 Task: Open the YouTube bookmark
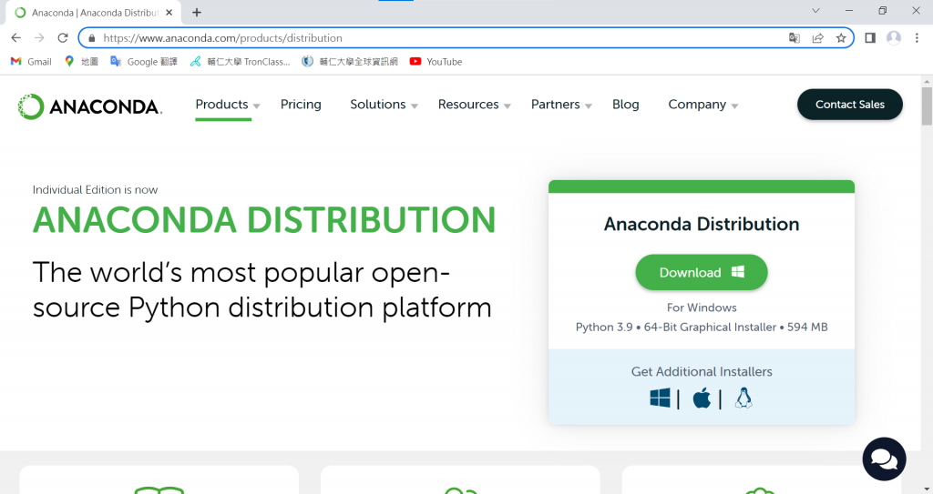pyautogui.click(x=436, y=62)
